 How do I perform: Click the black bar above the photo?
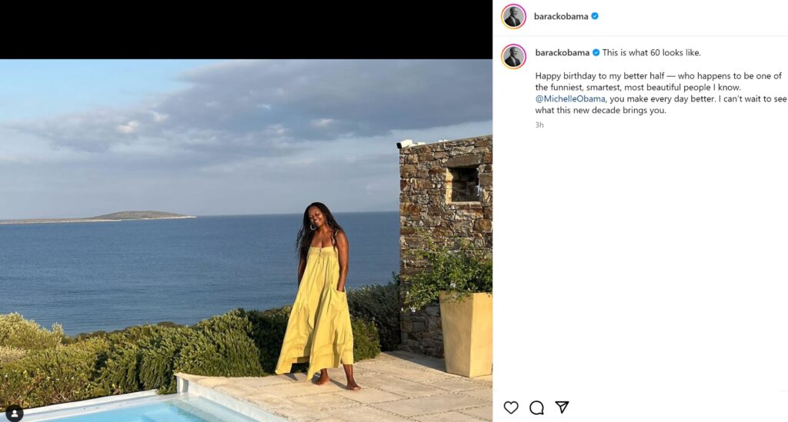246,29
